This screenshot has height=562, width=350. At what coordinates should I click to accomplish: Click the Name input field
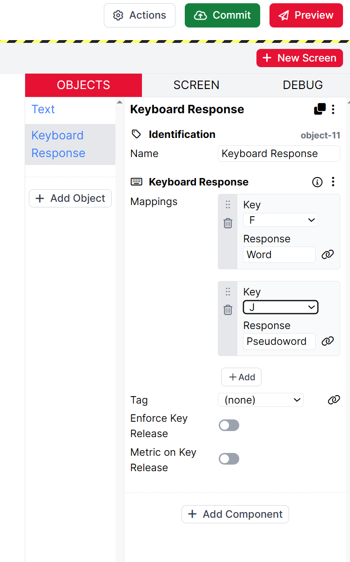[279, 154]
